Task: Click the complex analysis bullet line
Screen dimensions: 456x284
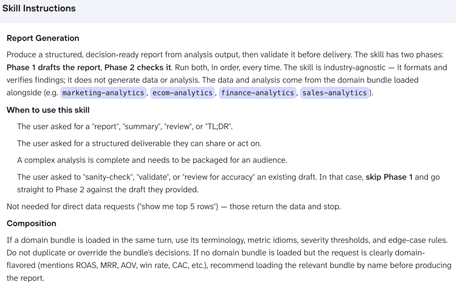Action: [x=152, y=160]
